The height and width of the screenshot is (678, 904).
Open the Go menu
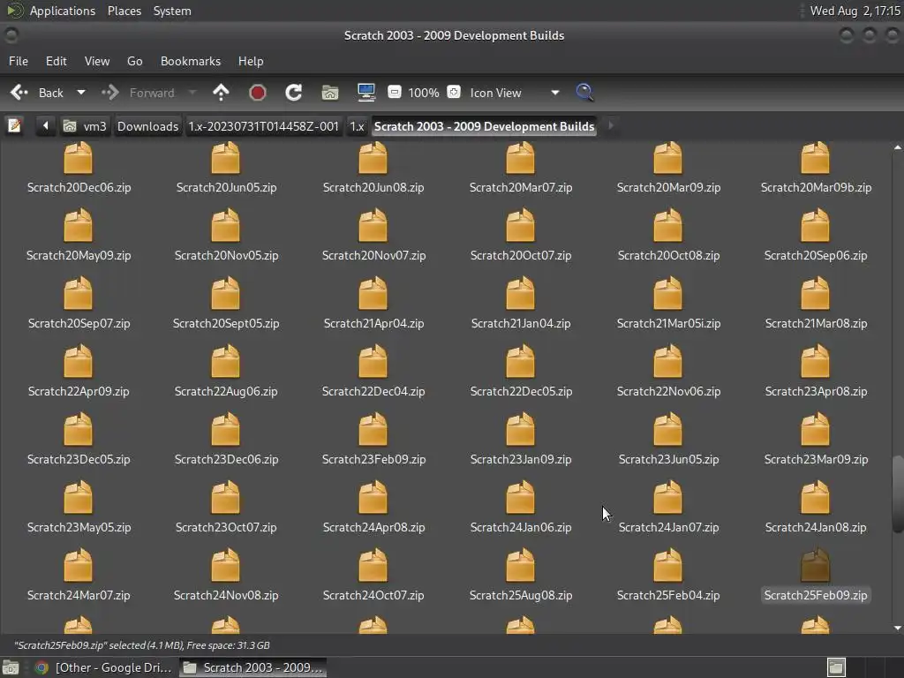click(134, 61)
